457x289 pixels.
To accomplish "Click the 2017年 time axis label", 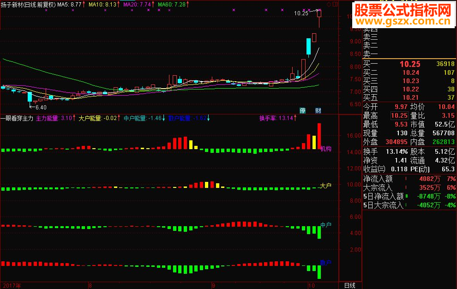I will (x=12, y=285).
